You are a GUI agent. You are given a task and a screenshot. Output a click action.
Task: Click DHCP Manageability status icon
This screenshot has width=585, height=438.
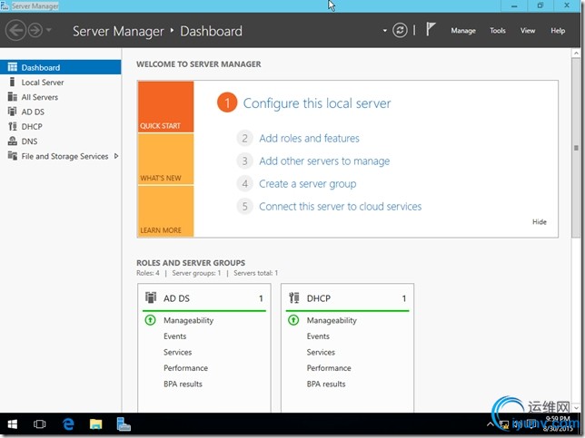(293, 320)
